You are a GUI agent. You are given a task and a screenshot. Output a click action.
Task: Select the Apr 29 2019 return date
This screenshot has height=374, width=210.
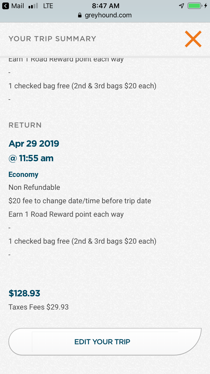tap(34, 144)
